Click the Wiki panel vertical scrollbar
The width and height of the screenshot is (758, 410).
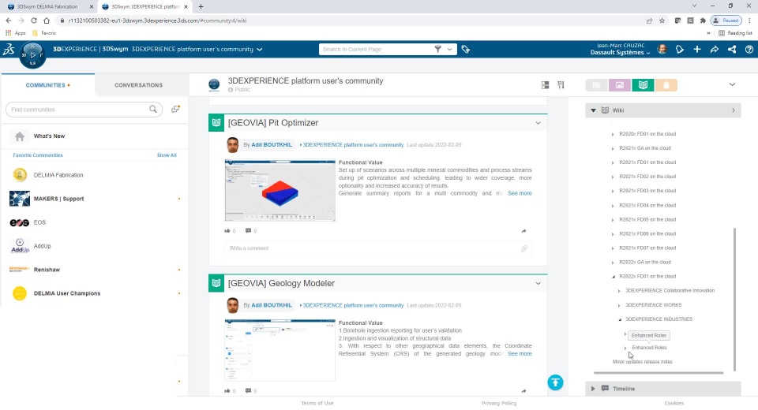735,300
